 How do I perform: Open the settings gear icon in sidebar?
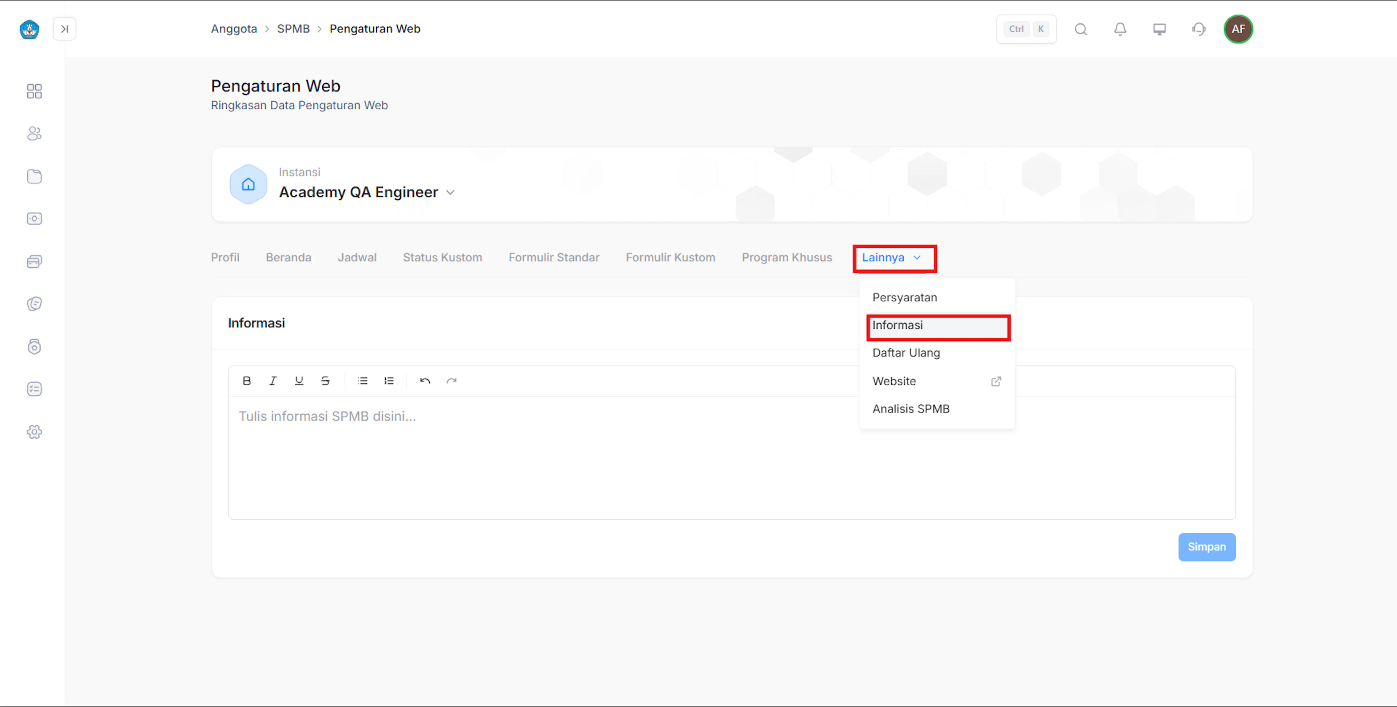(34, 432)
